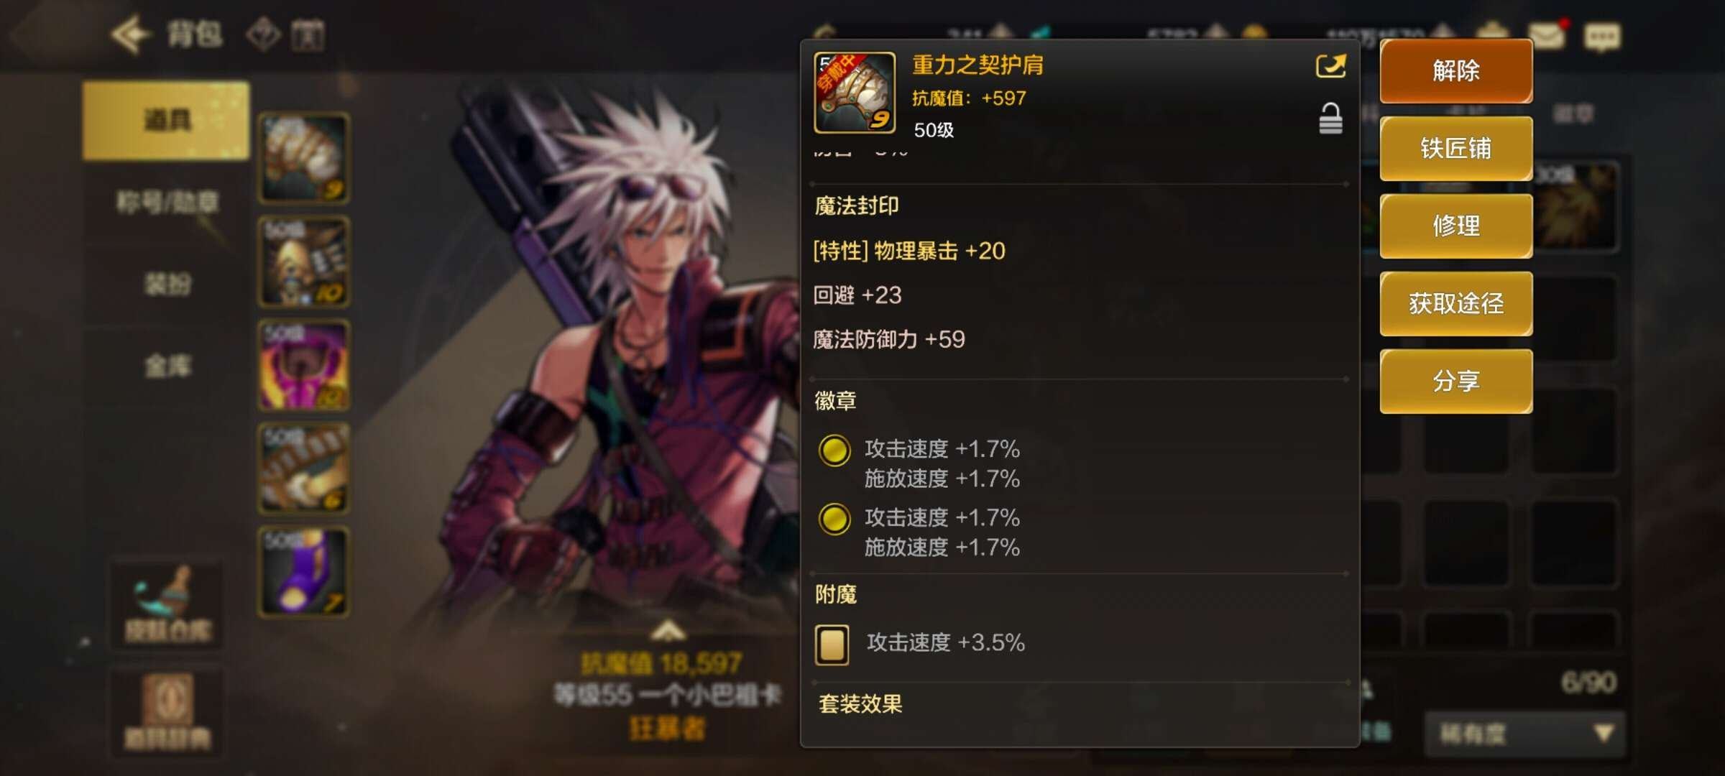1725x776 pixels.
Task: Click the second yellow emblem socket
Action: pos(834,519)
